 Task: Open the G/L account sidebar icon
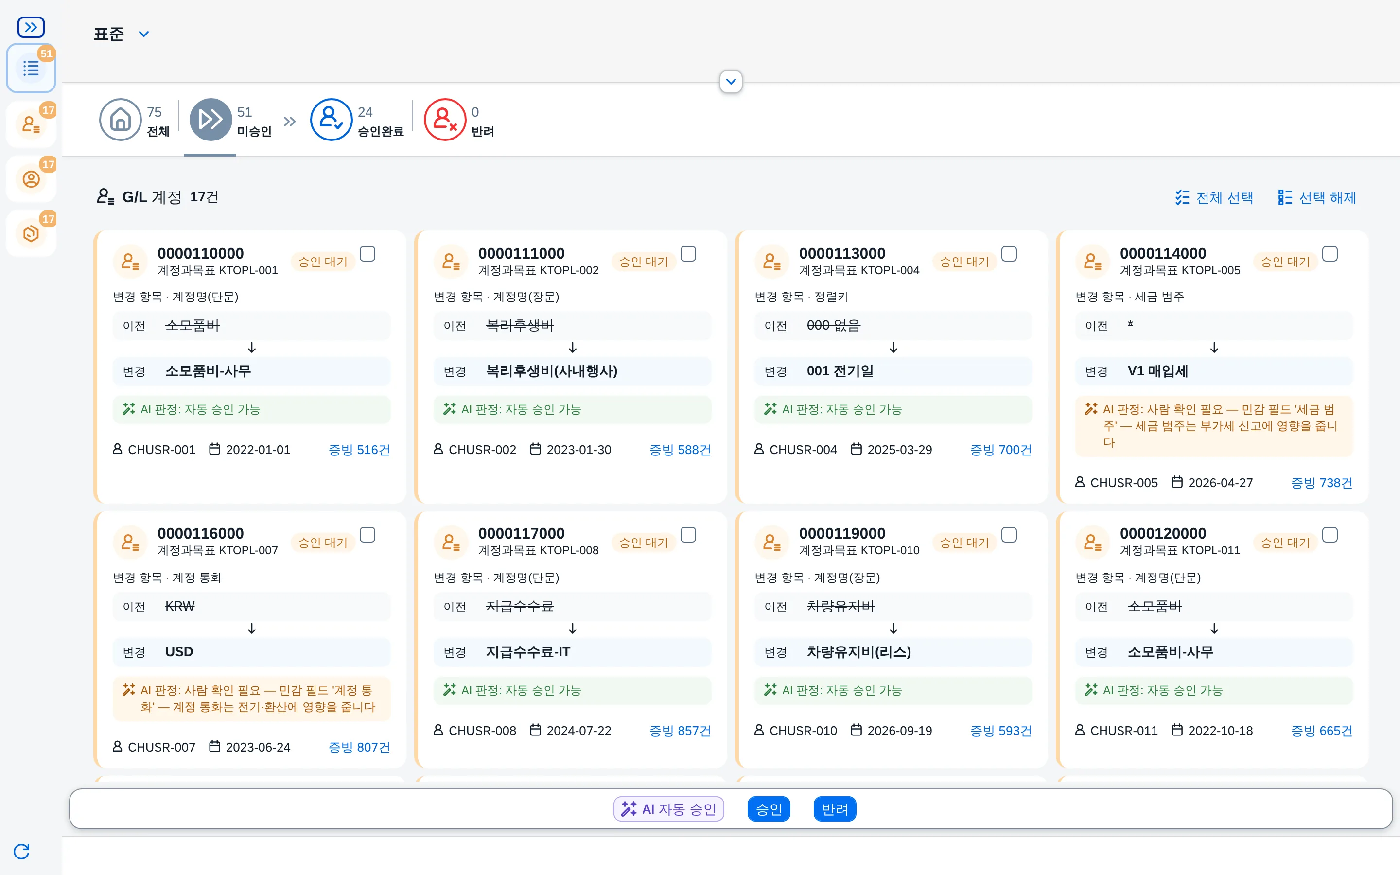[31, 124]
